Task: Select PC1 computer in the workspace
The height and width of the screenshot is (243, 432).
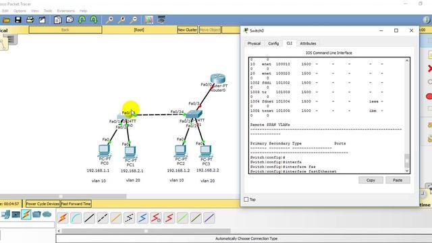Action: tap(130, 152)
